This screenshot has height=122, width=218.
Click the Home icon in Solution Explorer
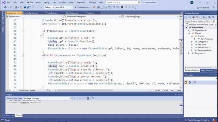coord(193,17)
